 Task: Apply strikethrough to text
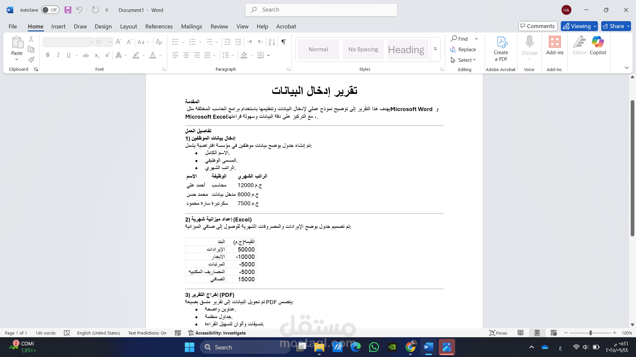coord(85,55)
